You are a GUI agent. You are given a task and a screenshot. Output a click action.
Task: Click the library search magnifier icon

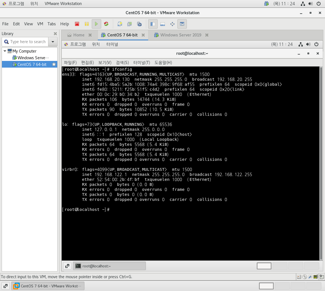tap(6, 42)
